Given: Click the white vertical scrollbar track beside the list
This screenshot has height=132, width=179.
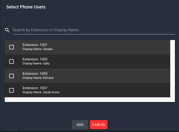Looking at the screenshot, I should [x=172, y=69].
